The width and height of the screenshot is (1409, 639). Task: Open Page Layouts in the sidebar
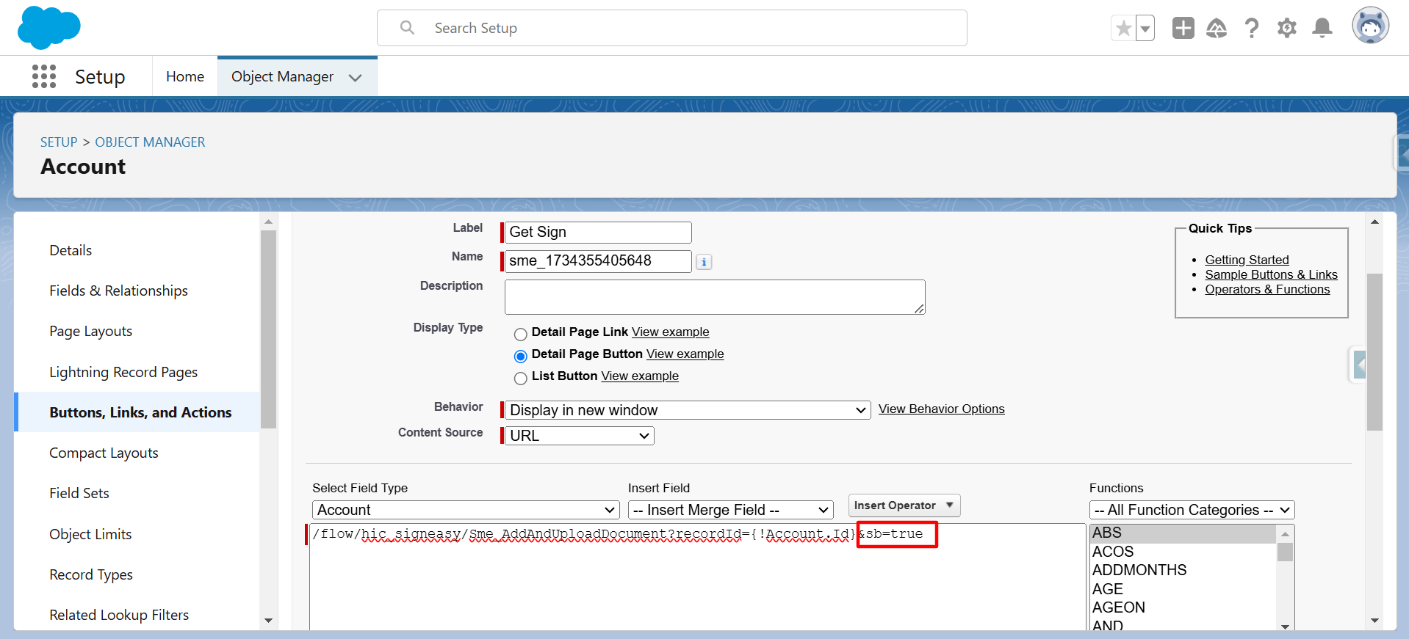click(90, 331)
